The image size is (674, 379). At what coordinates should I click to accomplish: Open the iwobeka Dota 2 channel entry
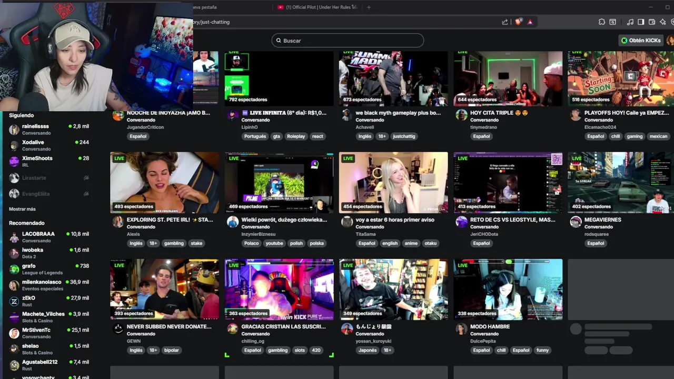(49, 253)
